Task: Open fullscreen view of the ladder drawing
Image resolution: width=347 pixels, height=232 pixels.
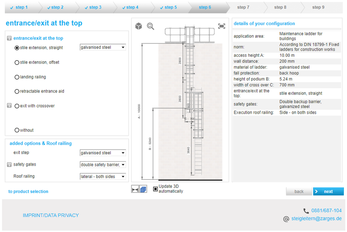Action: pyautogui.click(x=221, y=26)
